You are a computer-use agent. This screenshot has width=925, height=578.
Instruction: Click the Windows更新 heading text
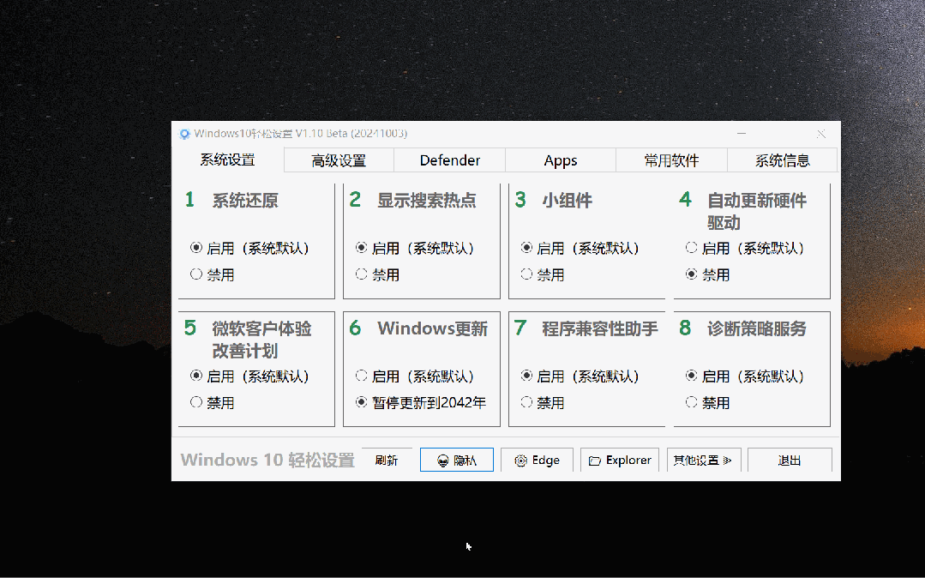(x=432, y=328)
